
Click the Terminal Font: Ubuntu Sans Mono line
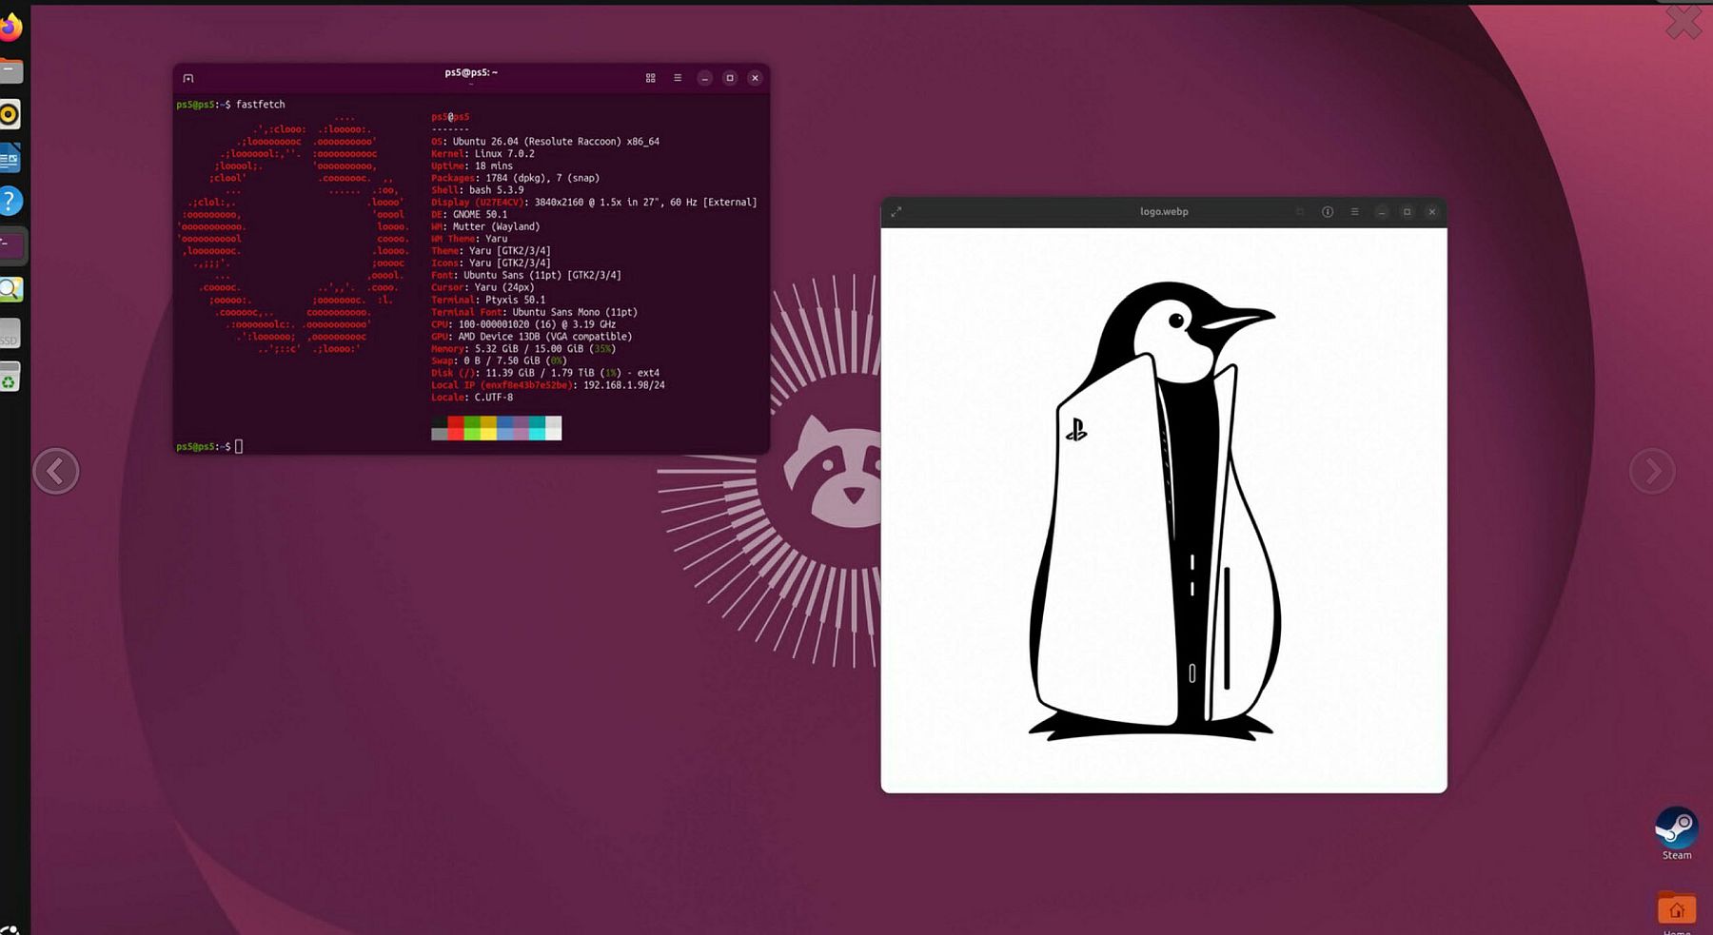click(x=534, y=312)
